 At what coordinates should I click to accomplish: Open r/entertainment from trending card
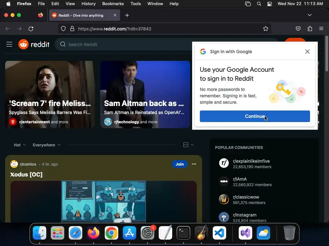tap(34, 122)
